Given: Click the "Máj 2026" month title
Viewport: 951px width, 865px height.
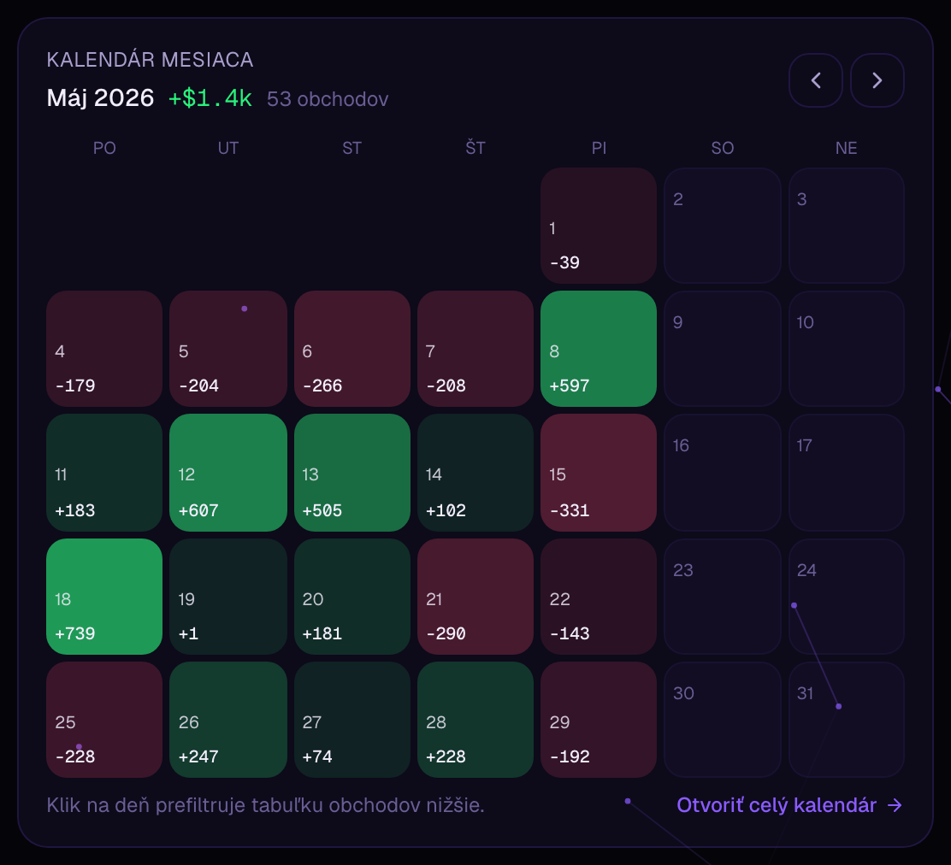Looking at the screenshot, I should 100,98.
